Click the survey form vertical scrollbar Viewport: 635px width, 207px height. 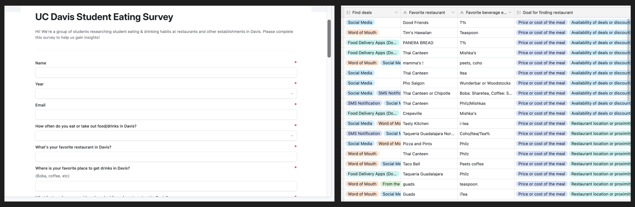329,39
